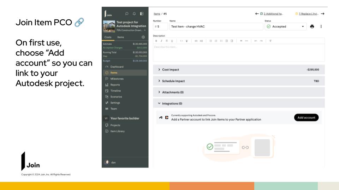The width and height of the screenshot is (339, 190).
Task: Click the Add account button
Action: pos(306,118)
